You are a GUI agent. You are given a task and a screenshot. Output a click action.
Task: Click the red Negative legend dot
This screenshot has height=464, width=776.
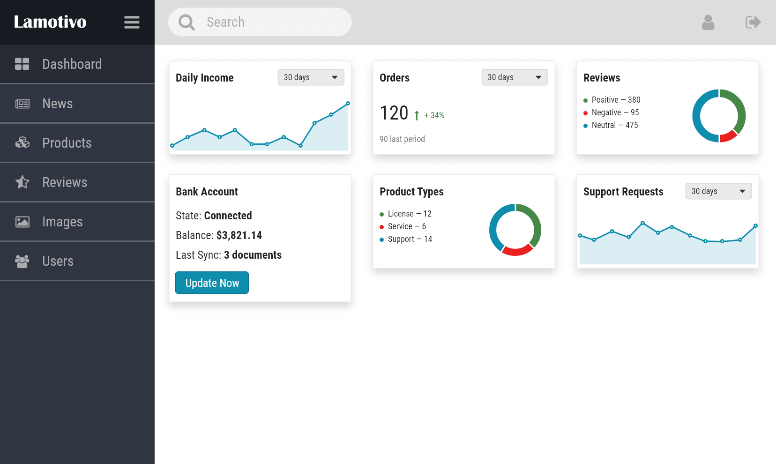pyautogui.click(x=585, y=113)
